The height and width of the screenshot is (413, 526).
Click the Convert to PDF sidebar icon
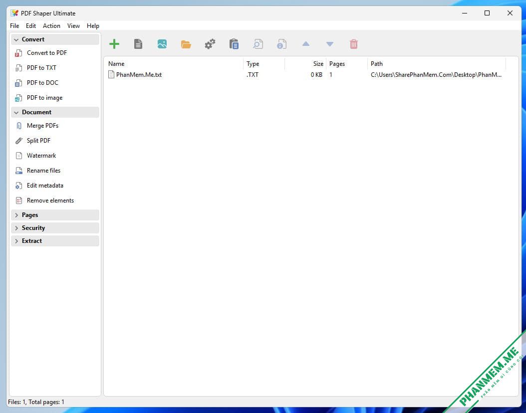pyautogui.click(x=19, y=53)
